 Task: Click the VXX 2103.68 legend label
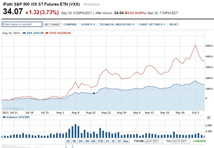(x=35, y=33)
